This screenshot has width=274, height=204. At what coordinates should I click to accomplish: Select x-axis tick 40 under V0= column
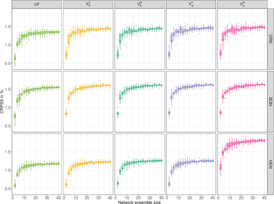[110, 198]
